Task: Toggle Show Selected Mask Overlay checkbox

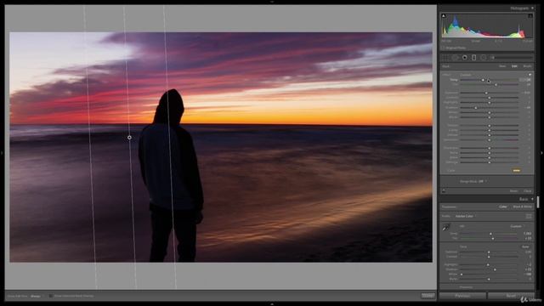Action: coord(51,296)
